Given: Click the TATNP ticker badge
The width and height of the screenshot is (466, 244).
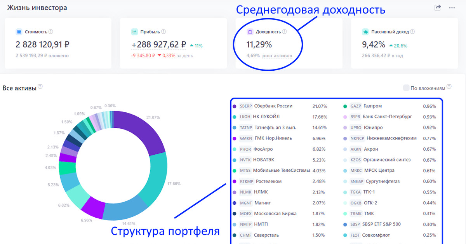Looking at the screenshot, I should (x=246, y=127).
